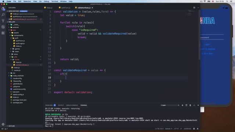Open the Debug view in activity bar
The width and height of the screenshot is (235, 132).
pos(3,27)
